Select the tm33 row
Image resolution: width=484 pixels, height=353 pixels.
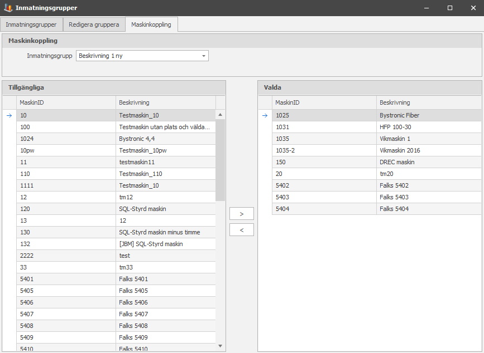[x=116, y=267]
